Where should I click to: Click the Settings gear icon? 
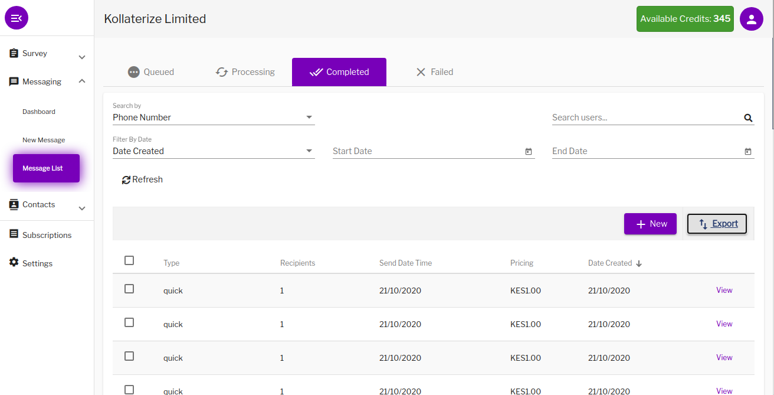pos(14,262)
